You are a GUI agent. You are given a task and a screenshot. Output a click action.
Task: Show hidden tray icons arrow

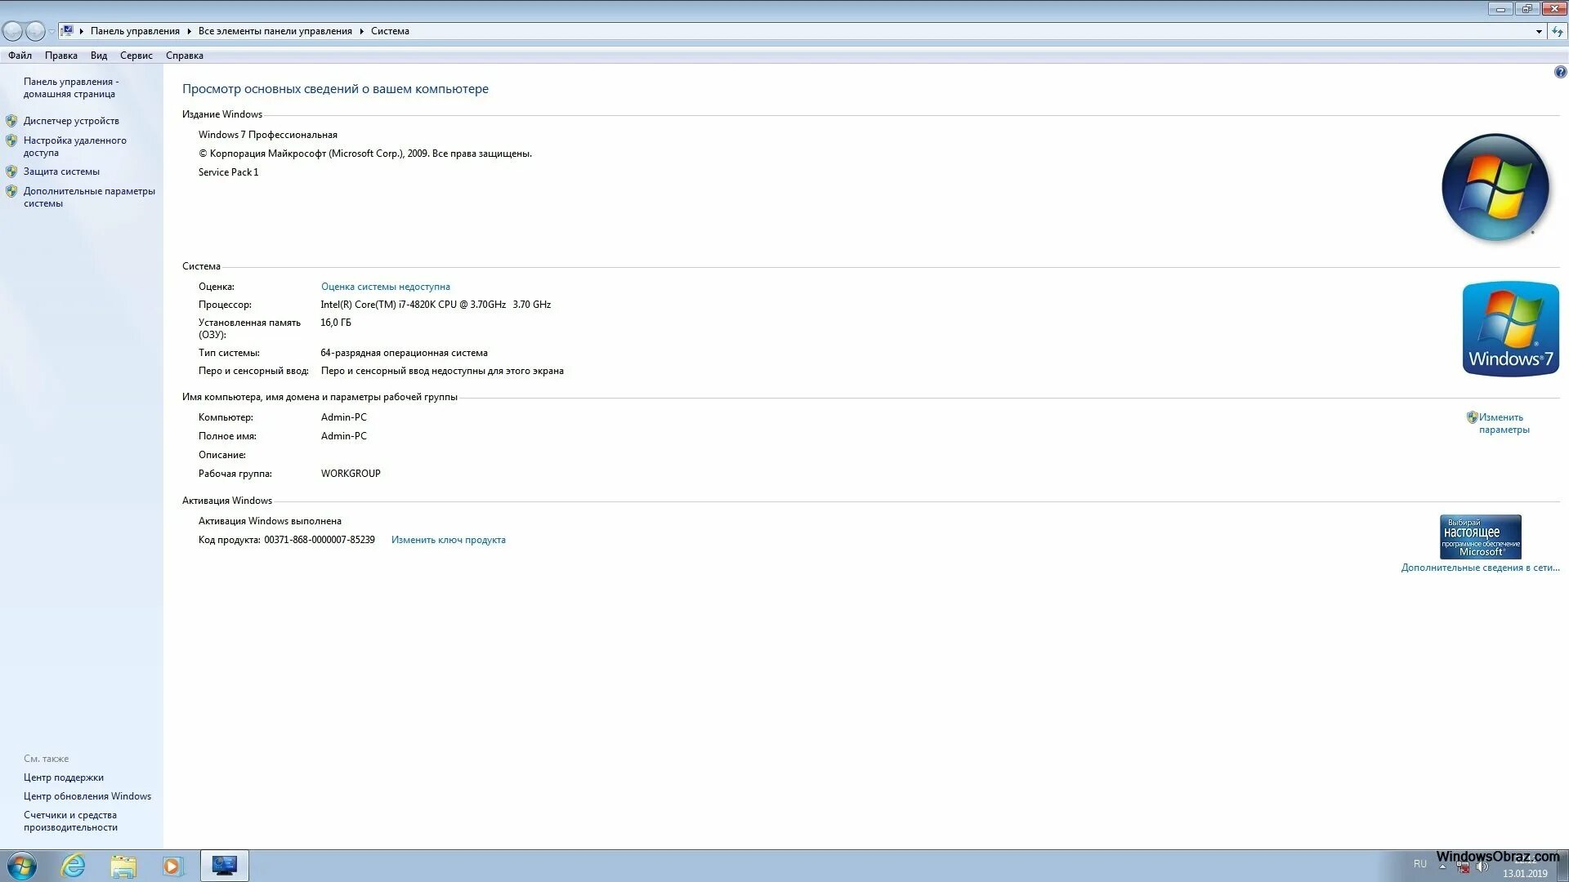click(x=1443, y=867)
